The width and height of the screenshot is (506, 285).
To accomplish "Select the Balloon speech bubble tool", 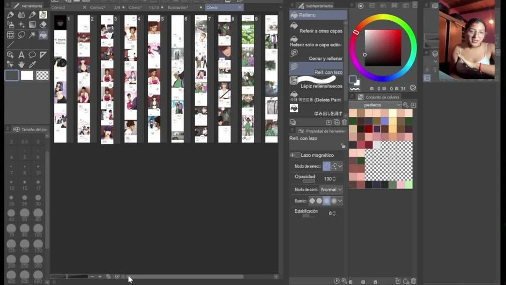I will [32, 55].
